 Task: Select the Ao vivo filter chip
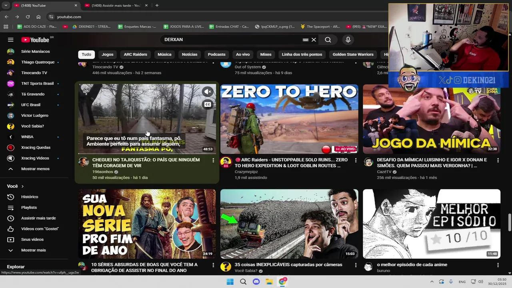point(243,54)
